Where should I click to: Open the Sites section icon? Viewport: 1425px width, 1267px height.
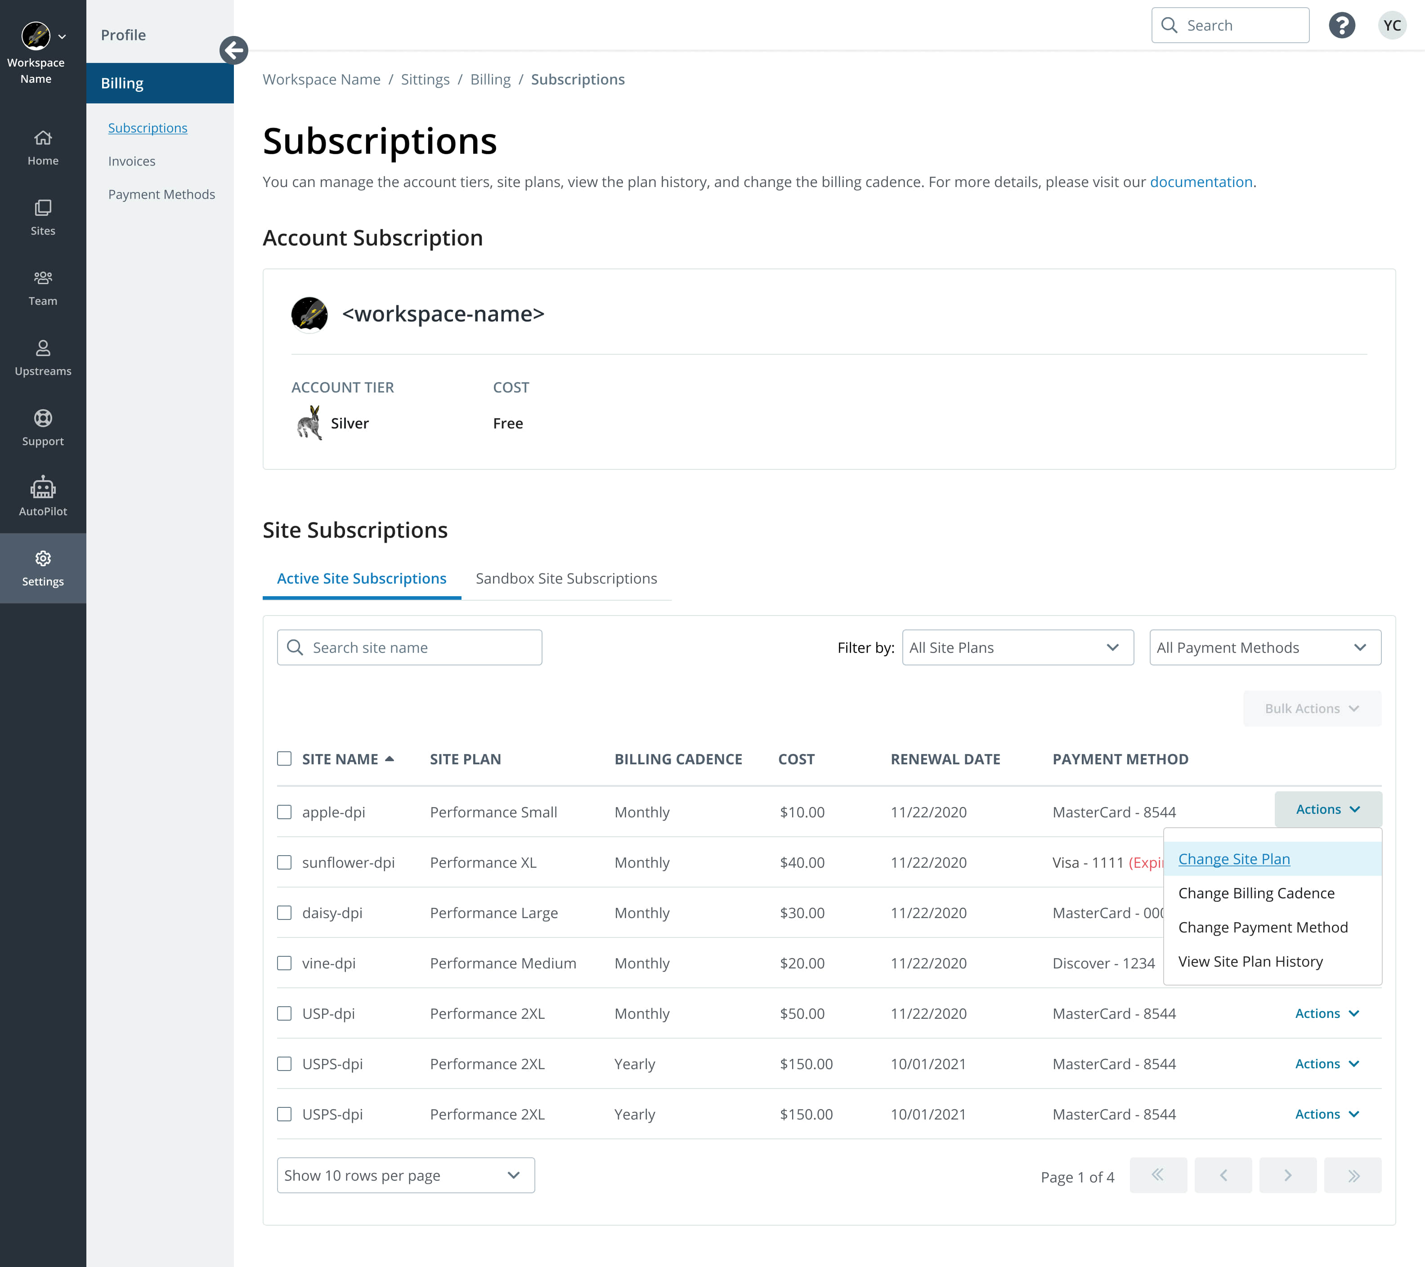tap(43, 208)
